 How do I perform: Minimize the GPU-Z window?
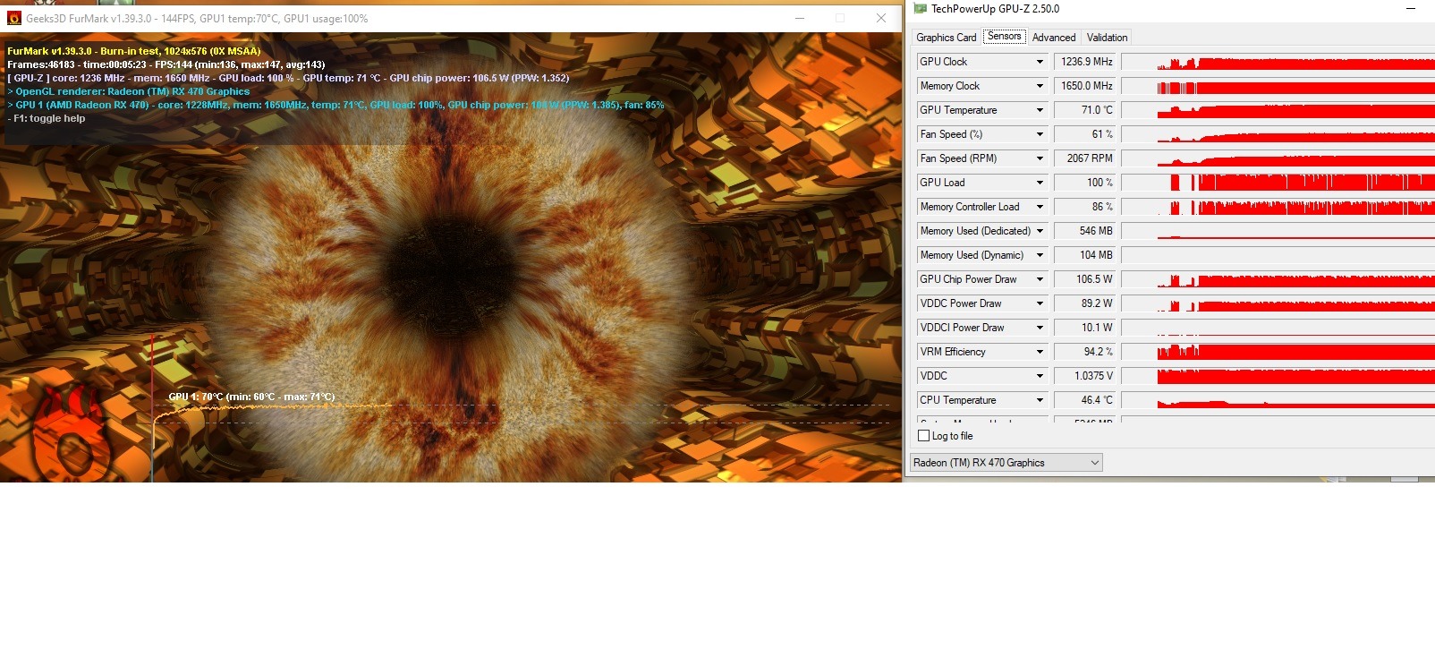[1411, 9]
